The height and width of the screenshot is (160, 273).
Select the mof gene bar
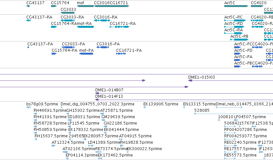(85, 6)
